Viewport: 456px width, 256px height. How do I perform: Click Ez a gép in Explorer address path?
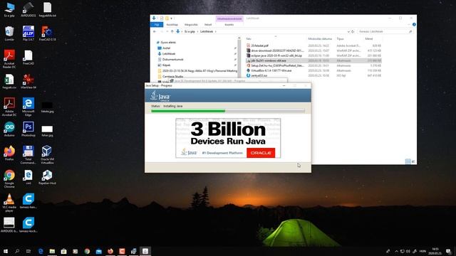click(190, 31)
